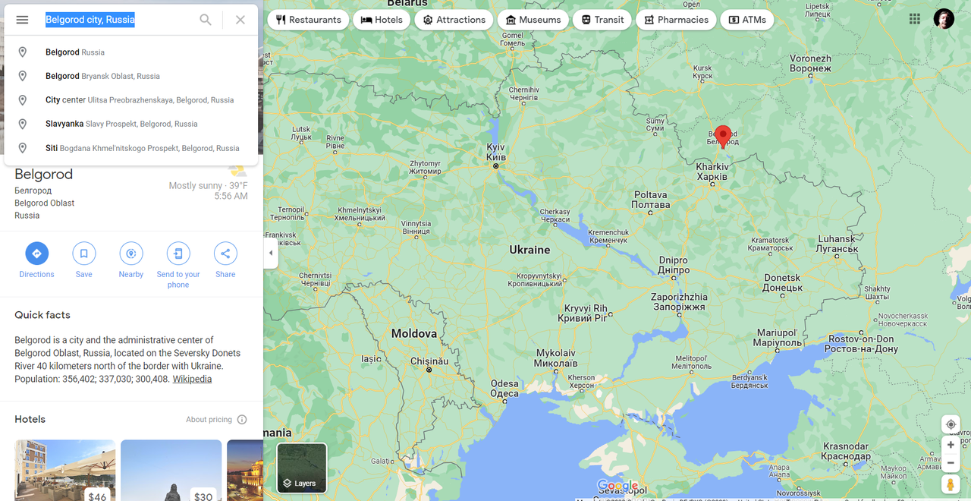971x501 pixels.
Task: Save Belgorod to your places
Action: click(83, 260)
